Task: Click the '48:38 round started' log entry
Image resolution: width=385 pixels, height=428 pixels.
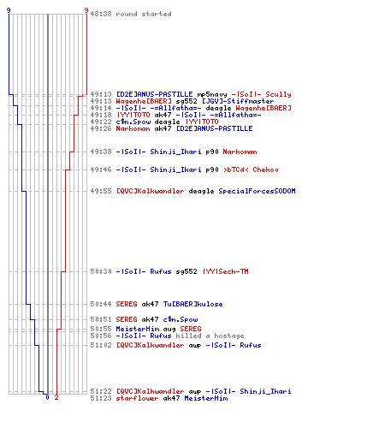Action: click(131, 14)
